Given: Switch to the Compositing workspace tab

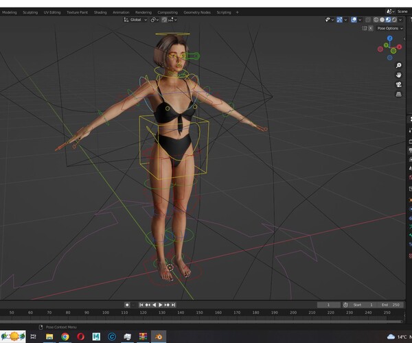Looking at the screenshot, I should pos(168,12).
